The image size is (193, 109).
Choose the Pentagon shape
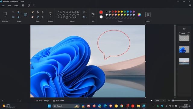click(61, 15)
